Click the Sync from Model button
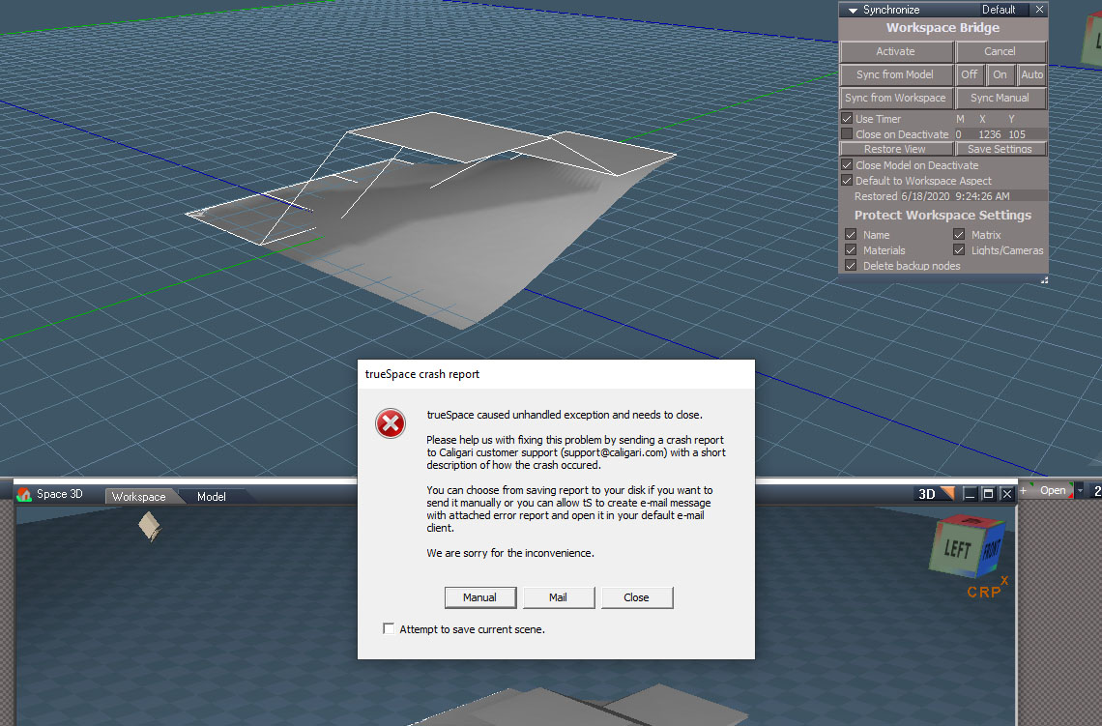The image size is (1102, 726). click(896, 74)
